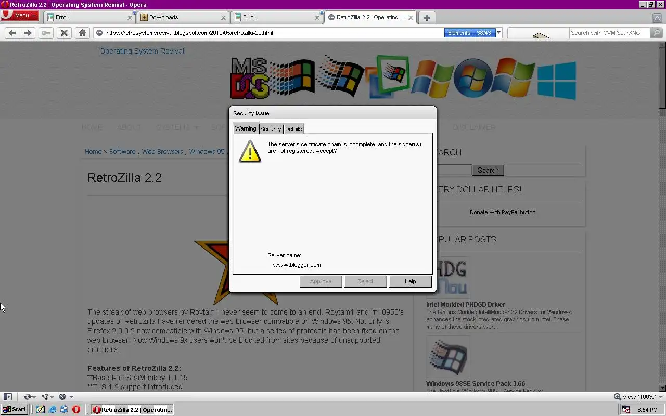Viewport: 666px width, 416px height.
Task: Open the SYSTEMS navigation dropdown
Action: [x=177, y=127]
